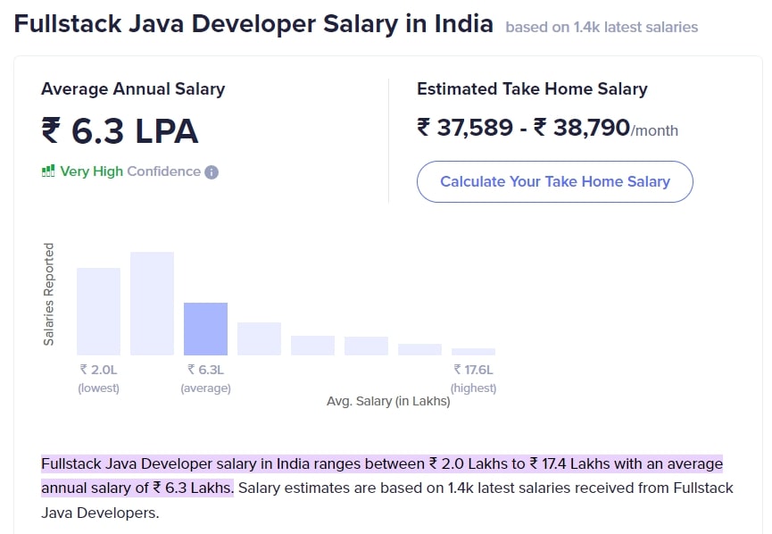Select the highlighted average salary bar
This screenshot has width=772, height=534.
pyautogui.click(x=205, y=330)
